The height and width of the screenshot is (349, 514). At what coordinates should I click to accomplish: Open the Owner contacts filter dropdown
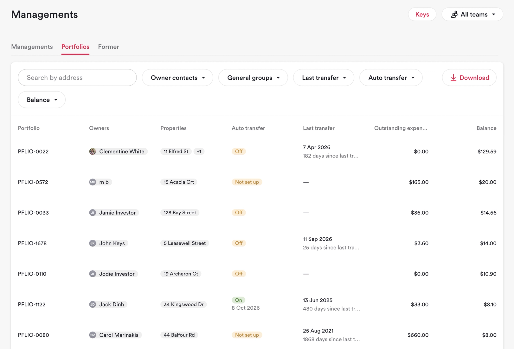tap(177, 78)
